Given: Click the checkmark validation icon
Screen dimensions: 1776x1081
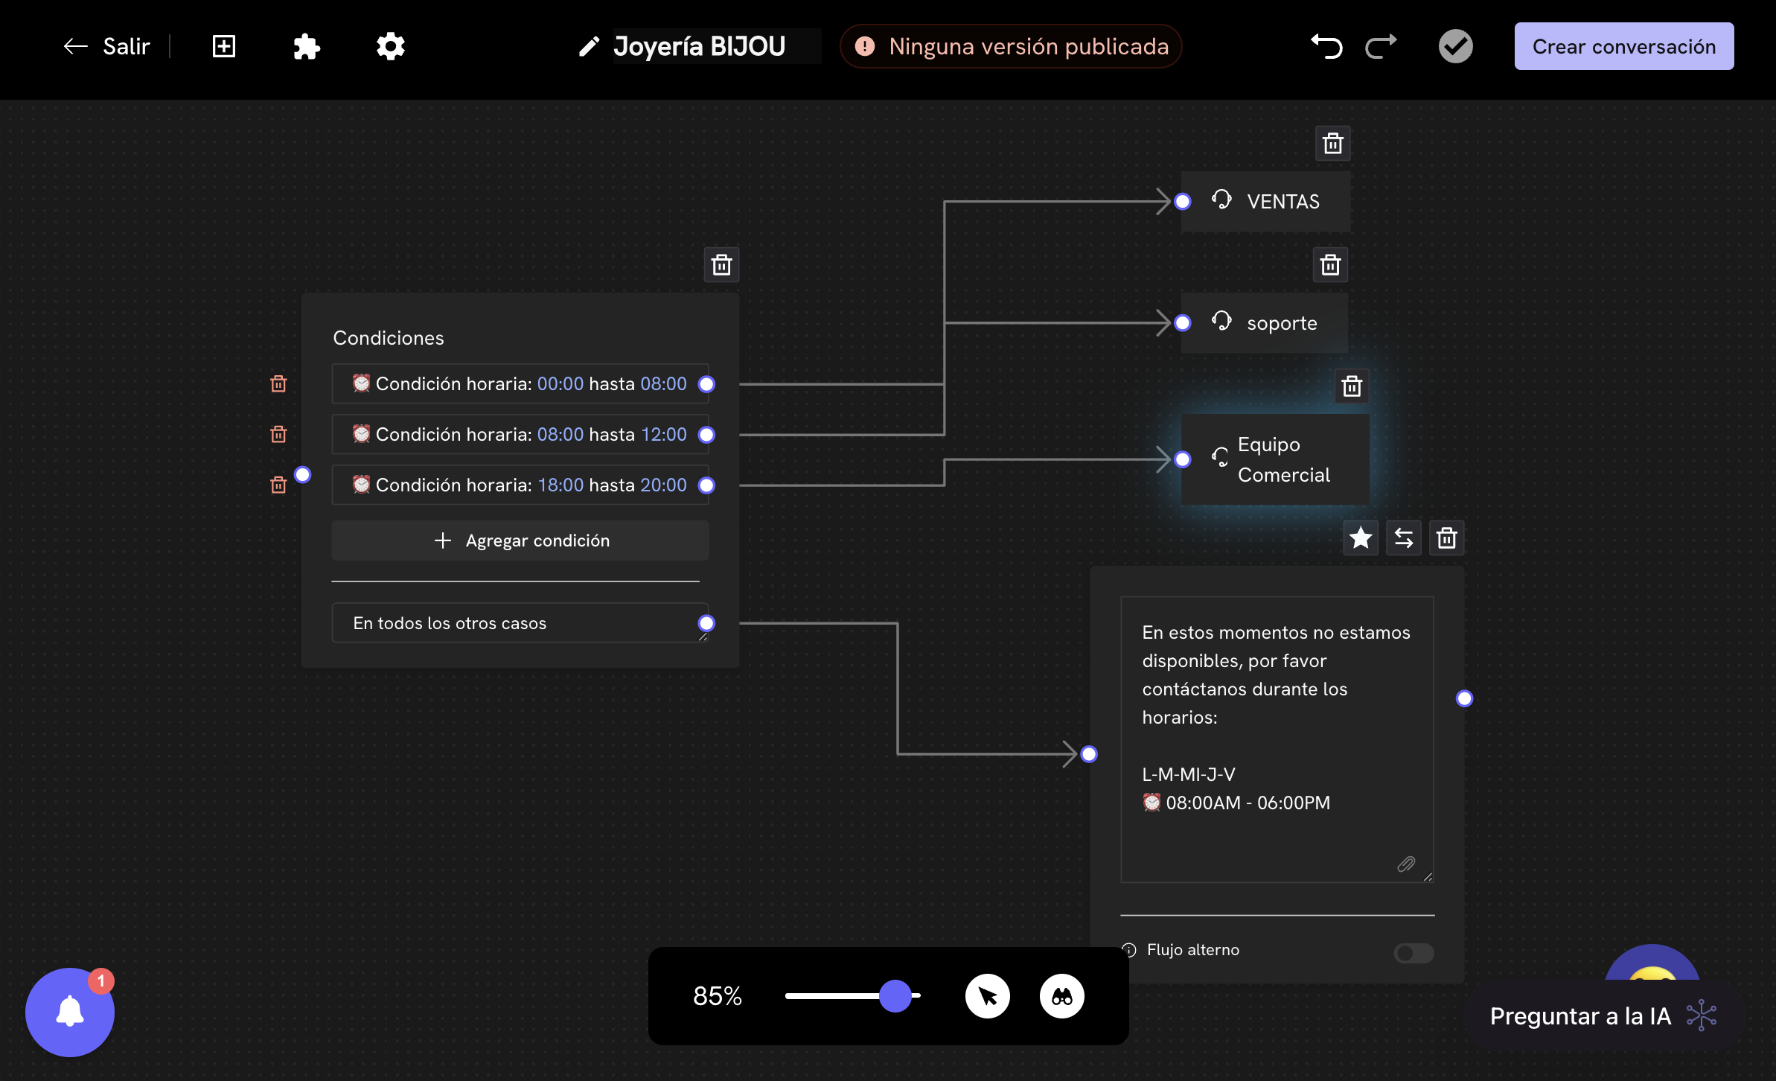Looking at the screenshot, I should 1455,46.
